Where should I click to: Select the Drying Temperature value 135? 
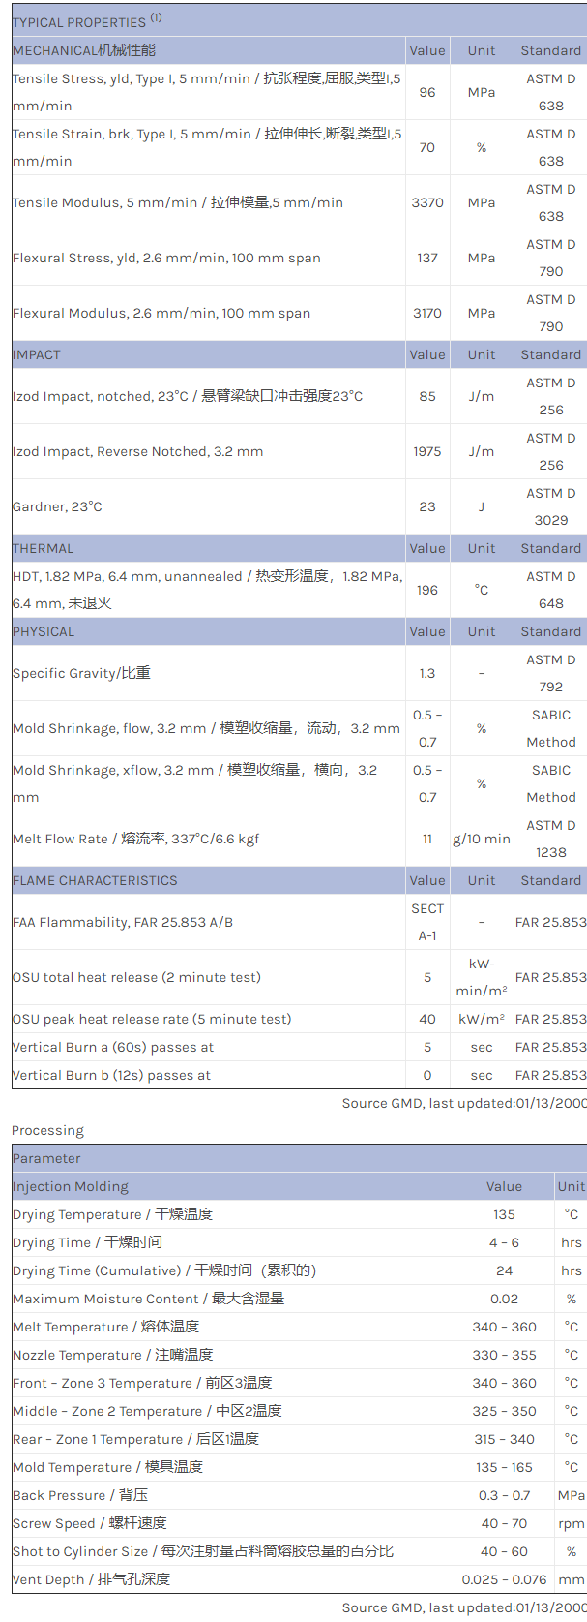tap(504, 1214)
